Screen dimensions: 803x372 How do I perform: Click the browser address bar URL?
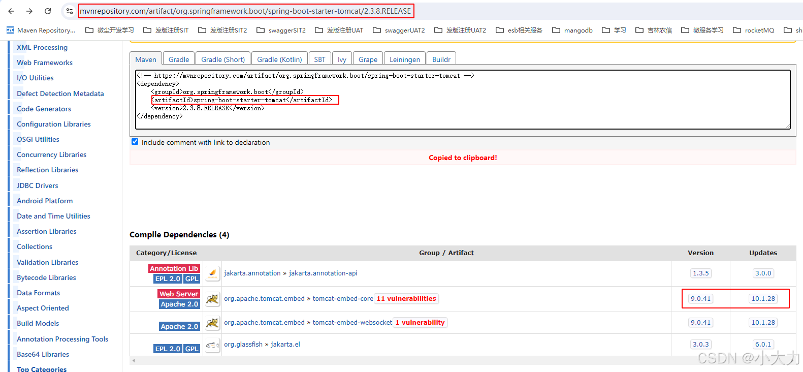[246, 11]
